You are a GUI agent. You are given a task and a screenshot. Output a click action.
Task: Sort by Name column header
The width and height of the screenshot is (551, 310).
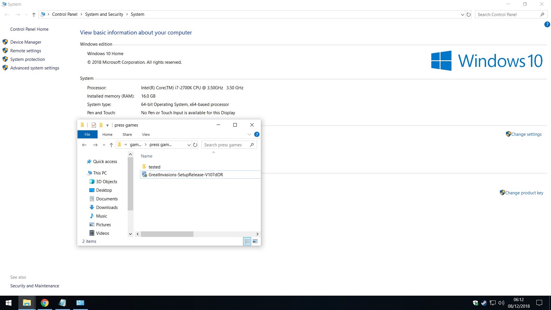pos(147,156)
